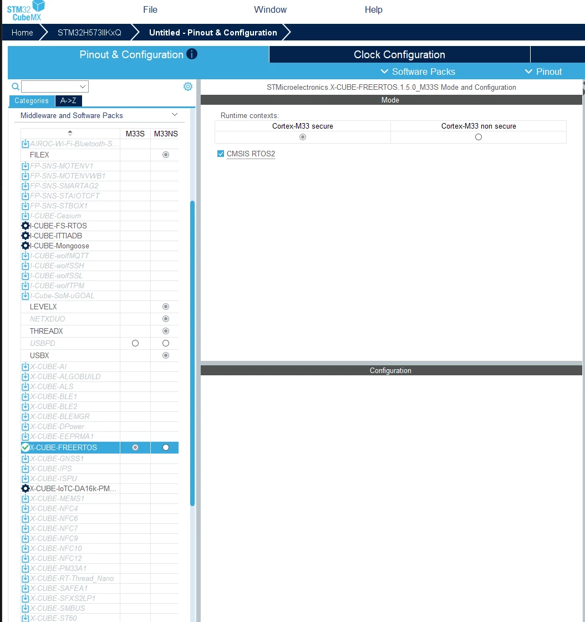
Task: Click download icon beside X-CUBE-BLE2
Action: coord(26,406)
